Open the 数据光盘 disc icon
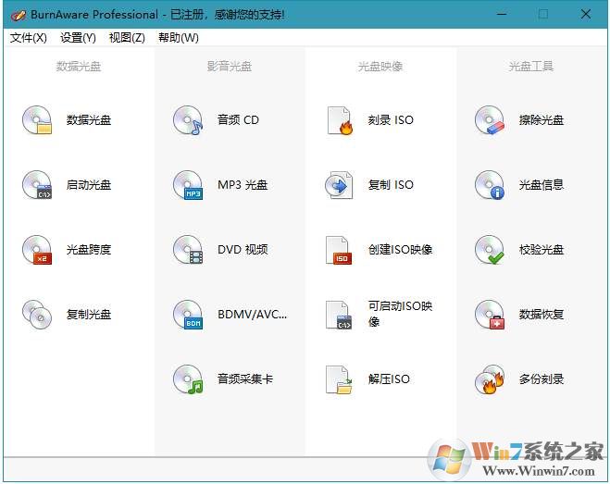The width and height of the screenshot is (610, 484). tap(37, 119)
